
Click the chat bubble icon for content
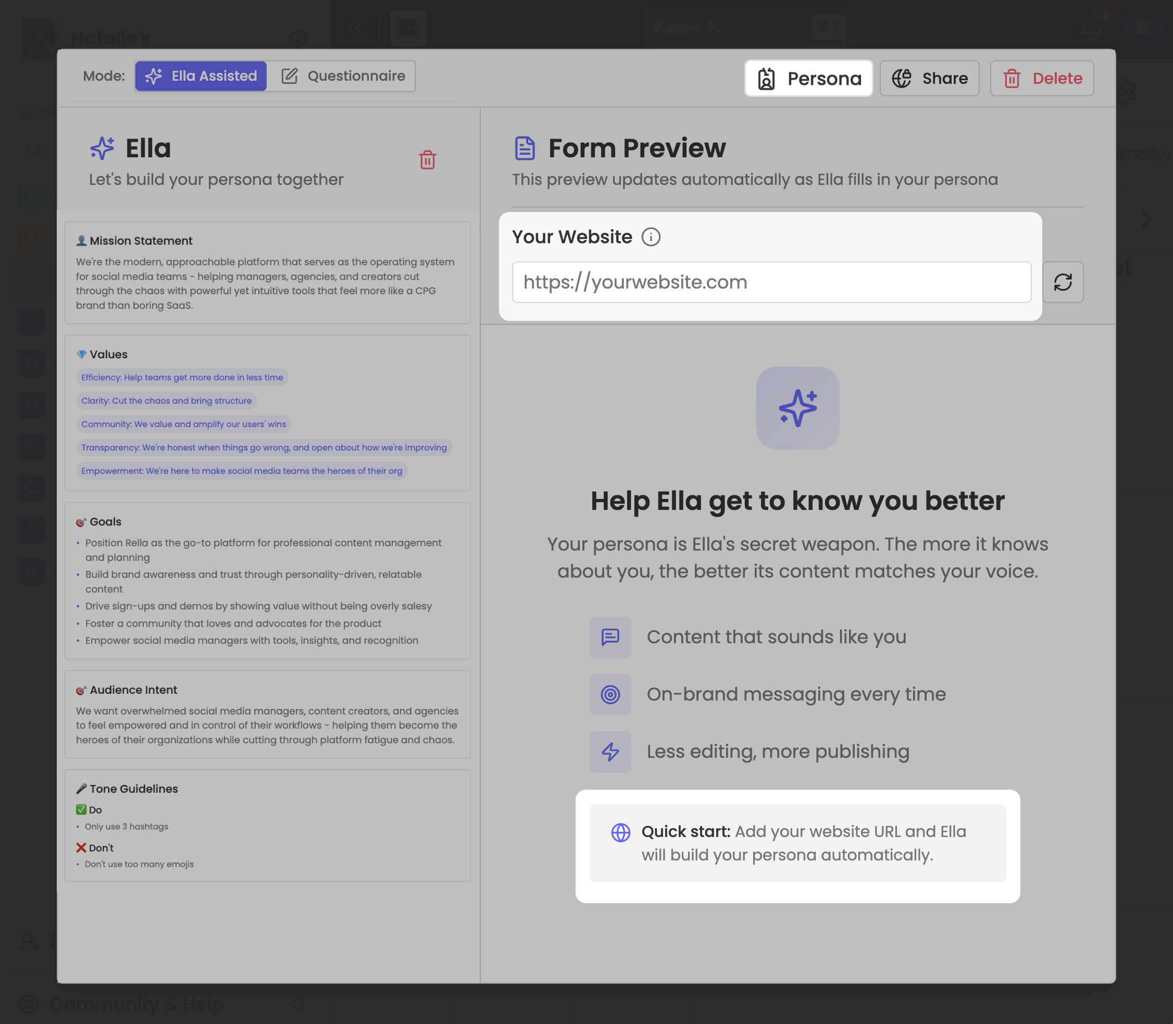coord(610,636)
